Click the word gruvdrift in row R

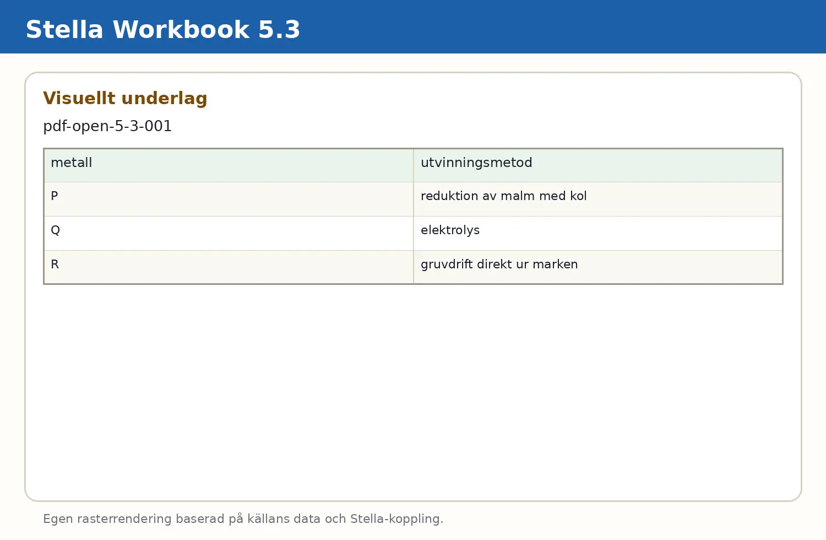click(x=447, y=264)
